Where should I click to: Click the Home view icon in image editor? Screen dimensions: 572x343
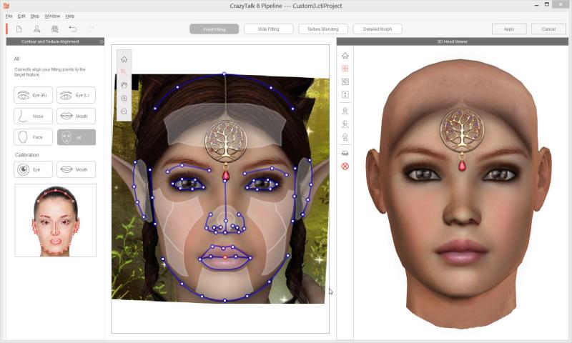[124, 59]
